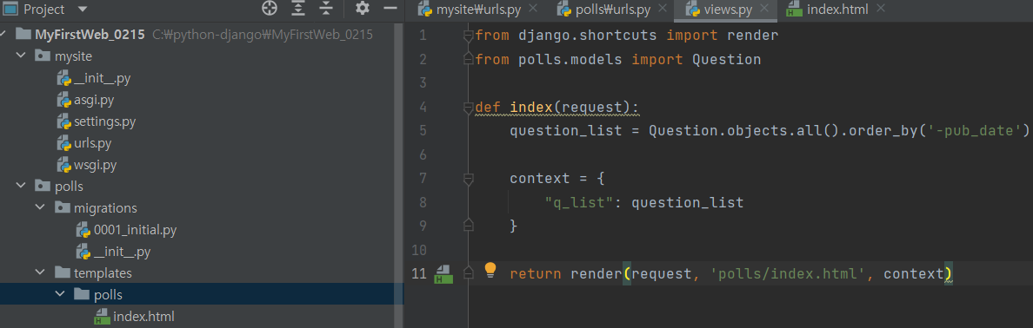Click the Python file icon beside wsgi.py
This screenshot has width=1033, height=328.
(x=63, y=165)
